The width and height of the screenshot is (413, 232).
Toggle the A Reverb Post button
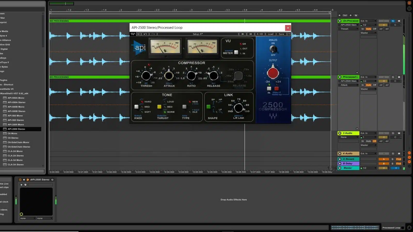399,159
